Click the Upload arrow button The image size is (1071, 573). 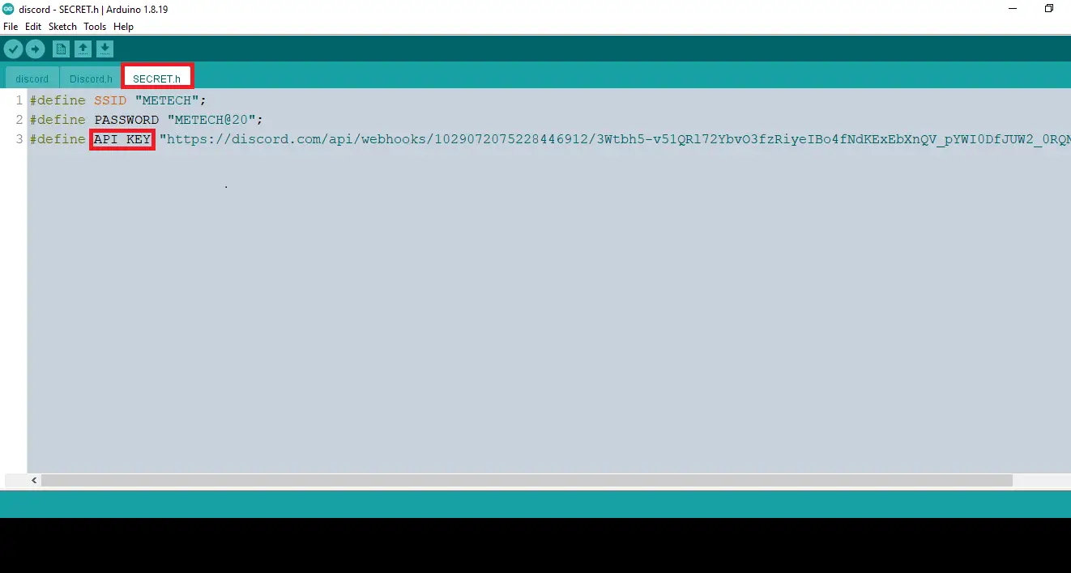coord(35,49)
